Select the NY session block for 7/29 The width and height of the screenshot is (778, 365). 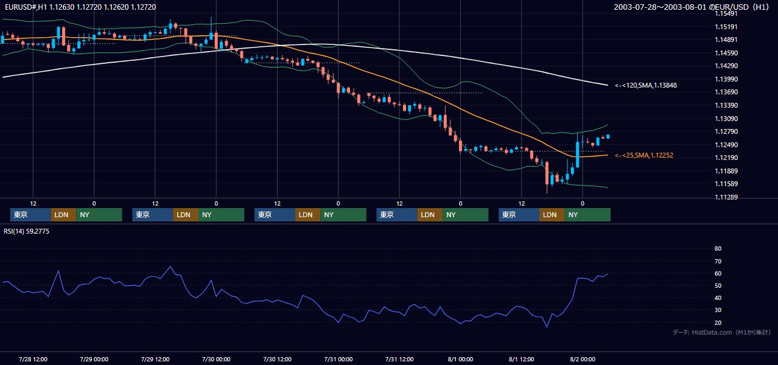pos(220,215)
